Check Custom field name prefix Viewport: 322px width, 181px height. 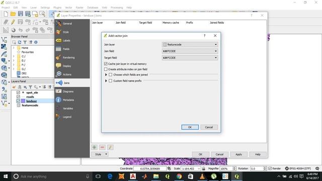pos(111,81)
